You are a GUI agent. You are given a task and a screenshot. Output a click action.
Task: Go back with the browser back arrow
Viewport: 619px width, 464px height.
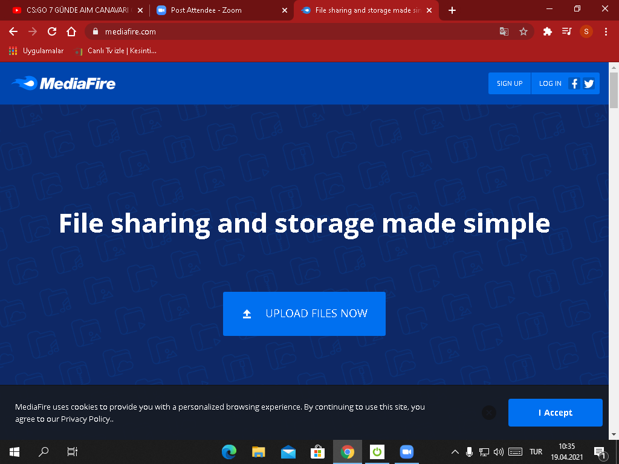pos(13,31)
